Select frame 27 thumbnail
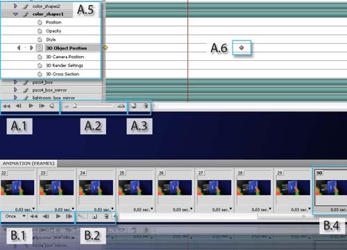The image size is (347, 250). pos(214,188)
